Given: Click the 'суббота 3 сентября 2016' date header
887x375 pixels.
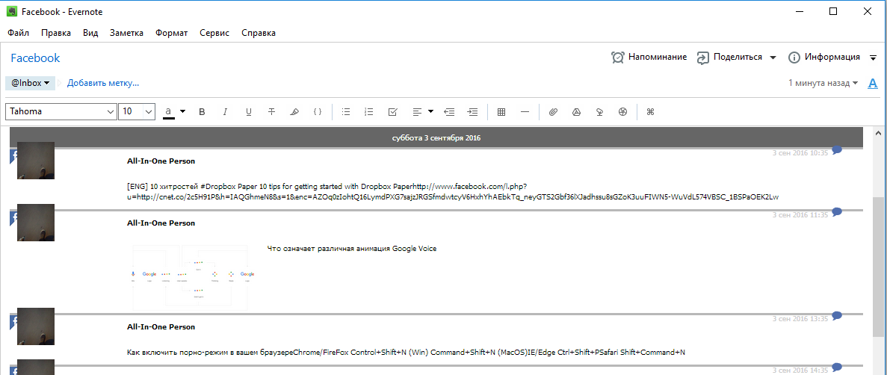Looking at the screenshot, I should pos(436,138).
